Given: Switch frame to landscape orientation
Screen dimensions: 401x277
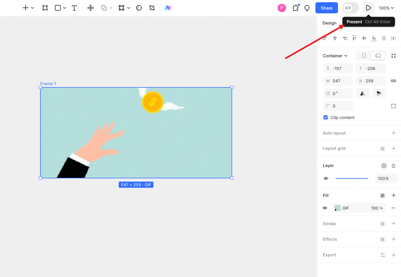Looking at the screenshot, I should (x=378, y=56).
